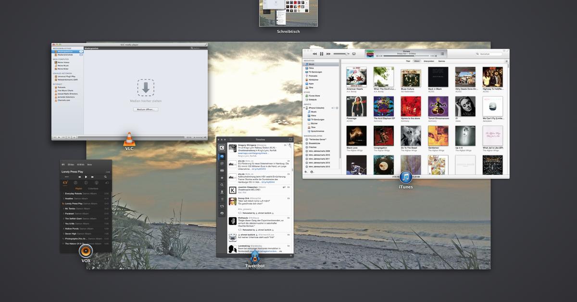Screen dimensions: 577x302
Task: Click the iTunes music note app icon
Action: pos(406,177)
